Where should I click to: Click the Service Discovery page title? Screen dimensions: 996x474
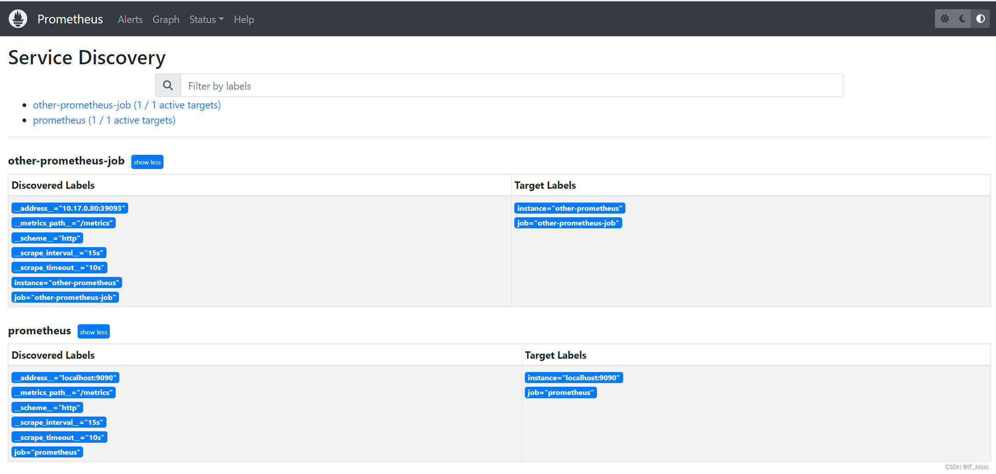click(x=87, y=58)
